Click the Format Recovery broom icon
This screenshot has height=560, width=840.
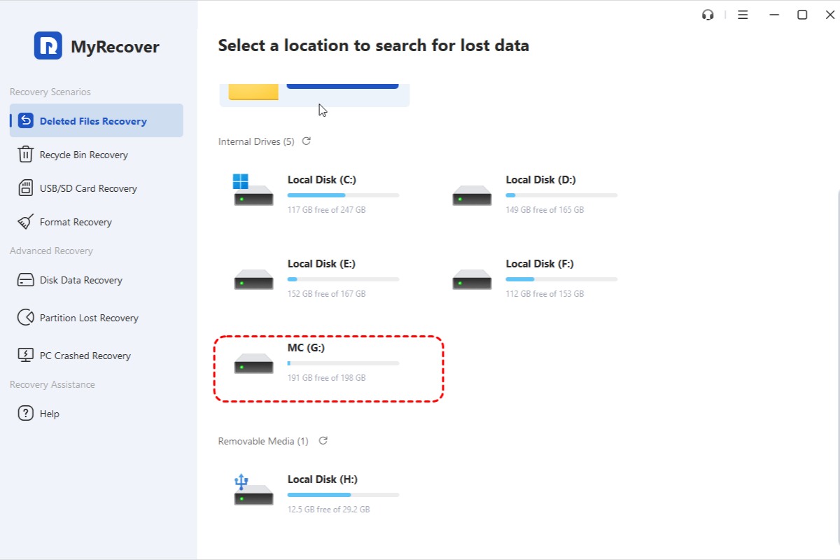coord(26,222)
